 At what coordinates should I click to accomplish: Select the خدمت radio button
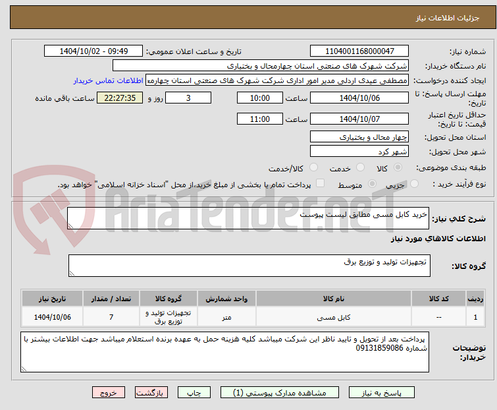pyautogui.click(x=360, y=167)
